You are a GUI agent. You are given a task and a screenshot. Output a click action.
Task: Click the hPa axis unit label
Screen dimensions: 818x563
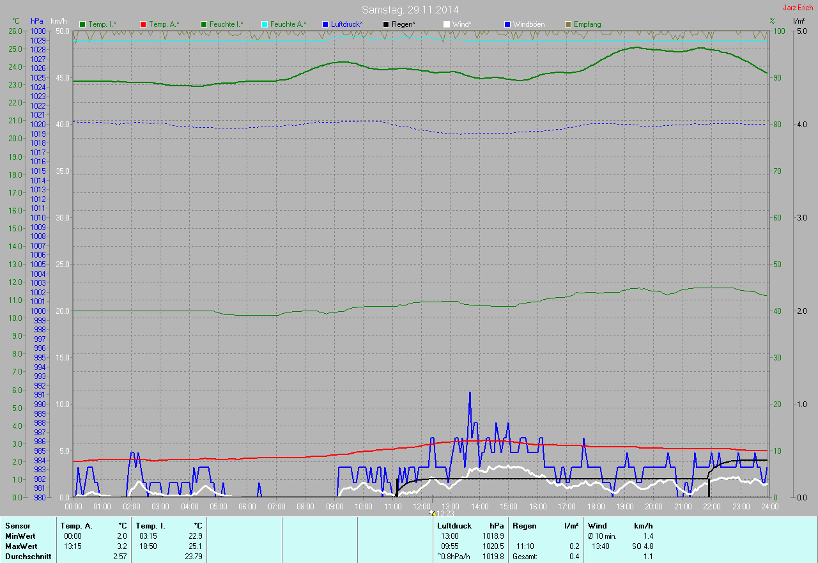pyautogui.click(x=37, y=21)
